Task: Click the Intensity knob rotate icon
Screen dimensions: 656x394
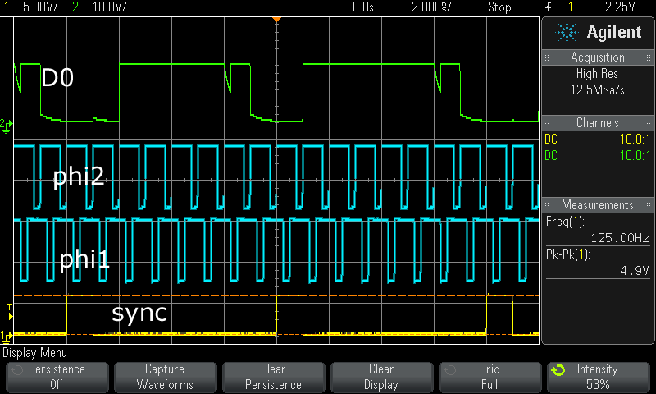Action: 558,370
